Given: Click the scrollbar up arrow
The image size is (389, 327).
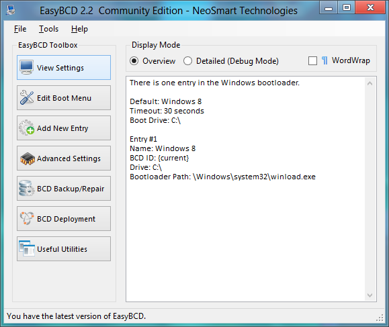Looking at the screenshot, I should click(370, 83).
